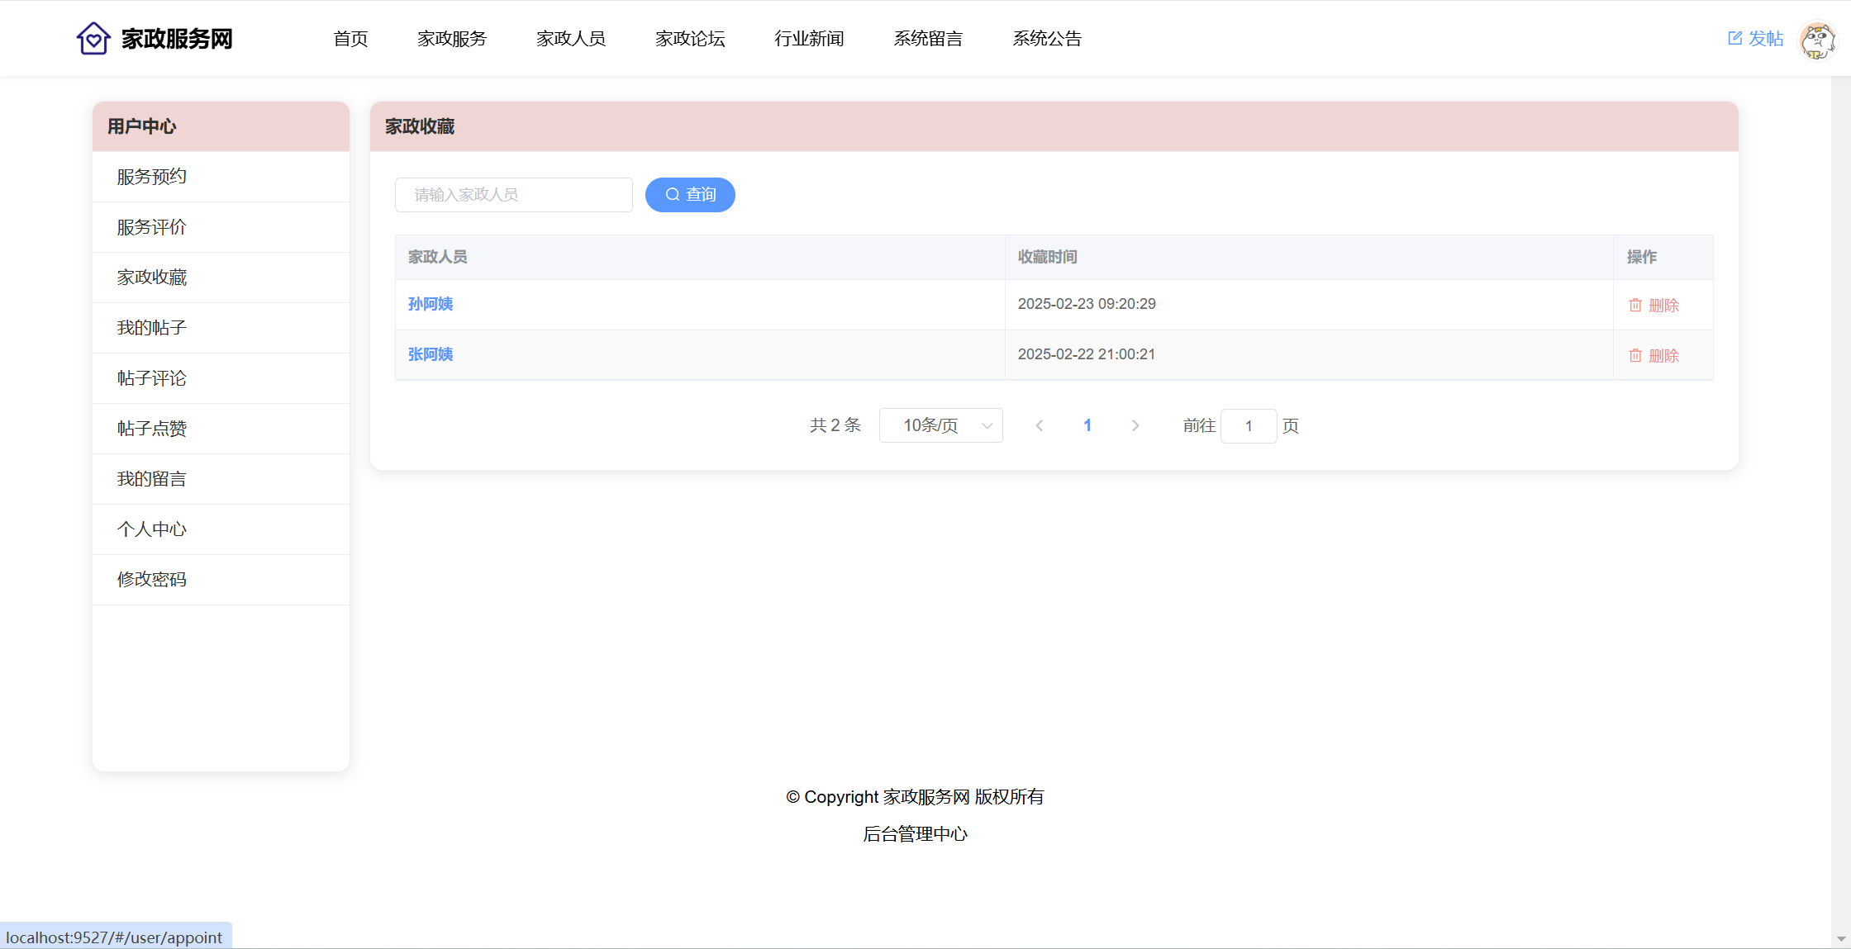Open the 孙阿姨 staff link
The width and height of the screenshot is (1851, 949).
(431, 304)
